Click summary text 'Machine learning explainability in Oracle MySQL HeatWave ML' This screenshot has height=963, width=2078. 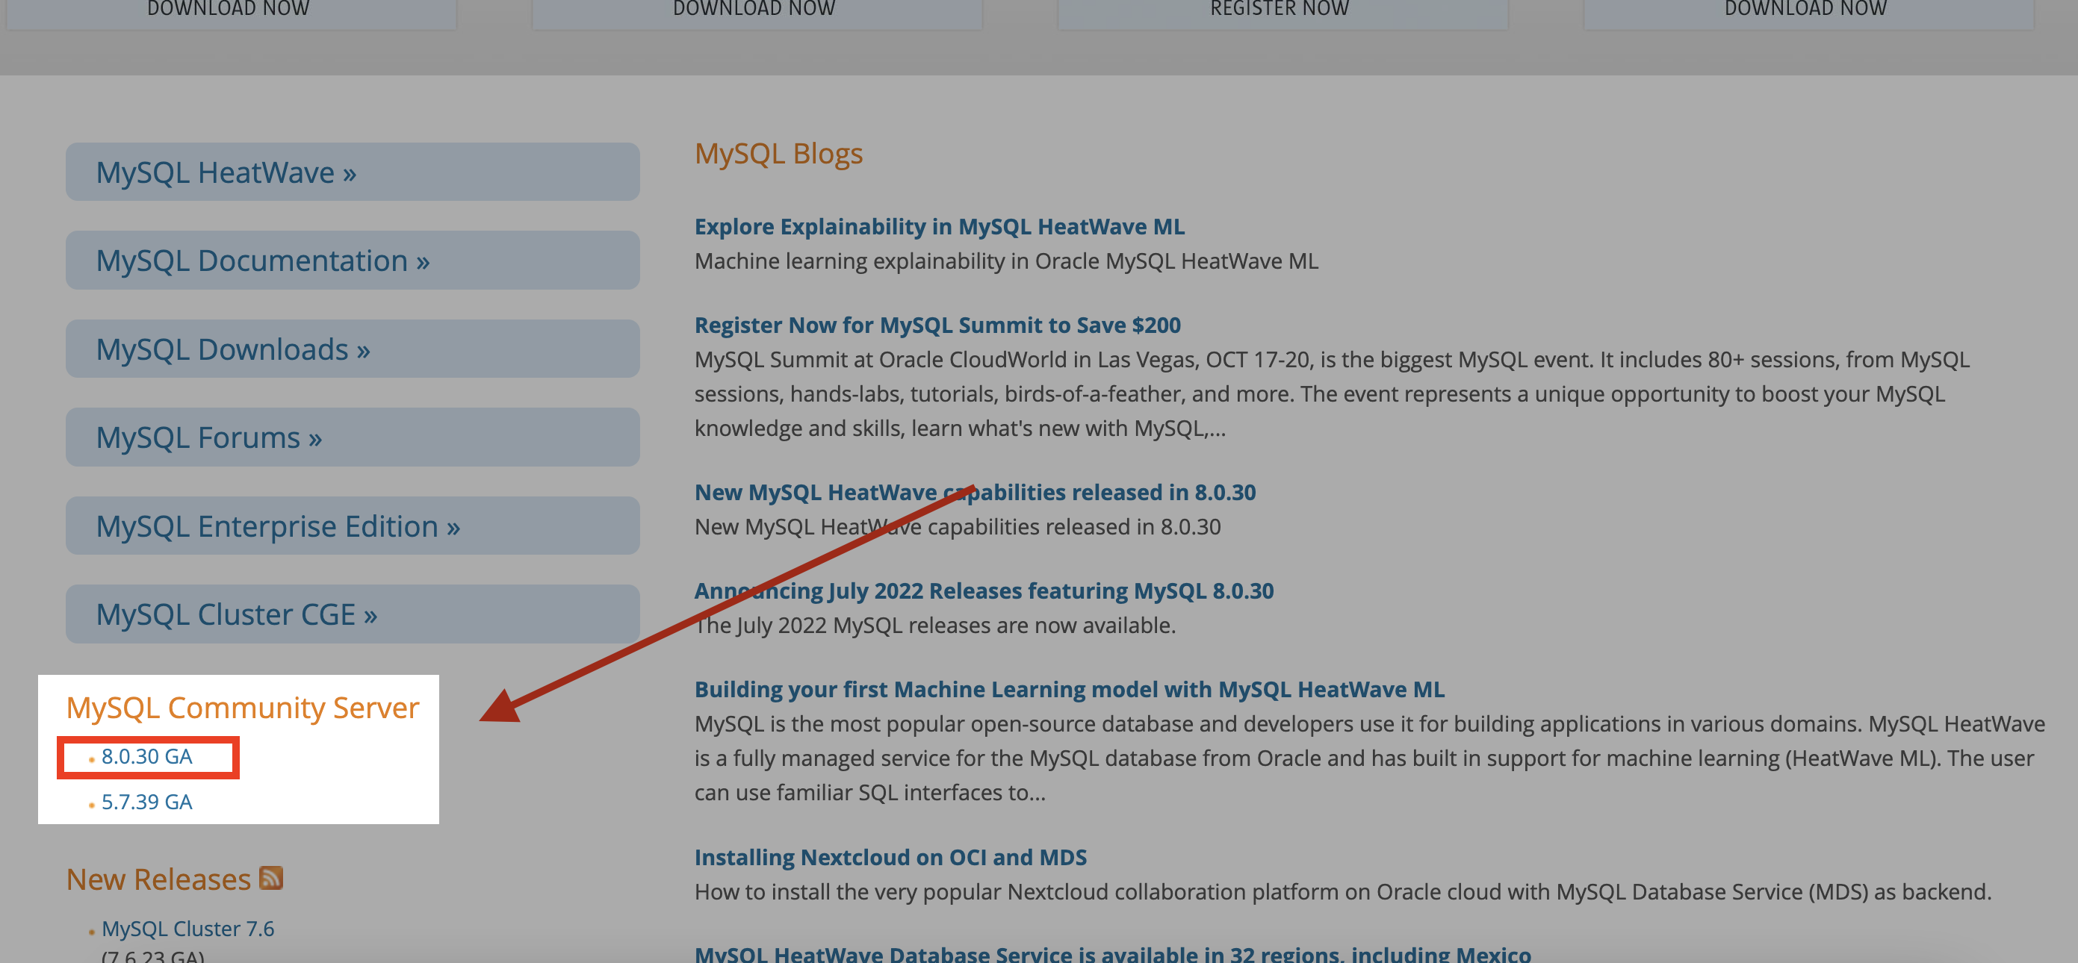tap(1007, 261)
